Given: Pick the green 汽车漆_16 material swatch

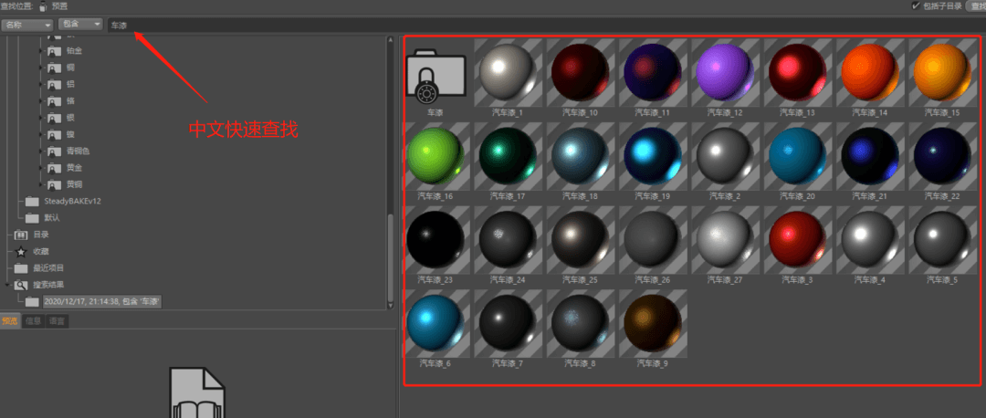Looking at the screenshot, I should [435, 154].
